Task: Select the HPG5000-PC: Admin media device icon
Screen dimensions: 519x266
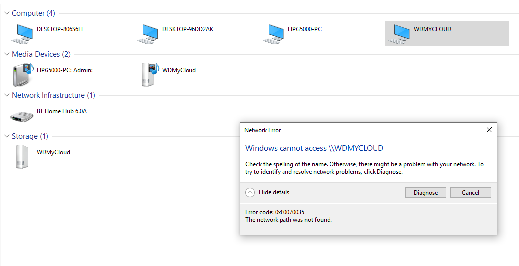Action: coord(23,75)
